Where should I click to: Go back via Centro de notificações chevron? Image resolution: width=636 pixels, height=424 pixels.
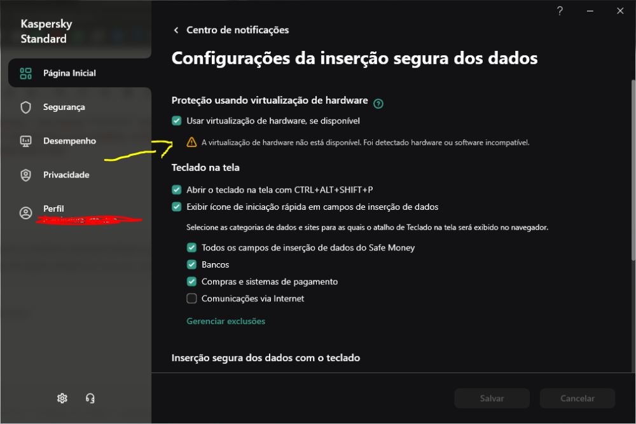176,30
